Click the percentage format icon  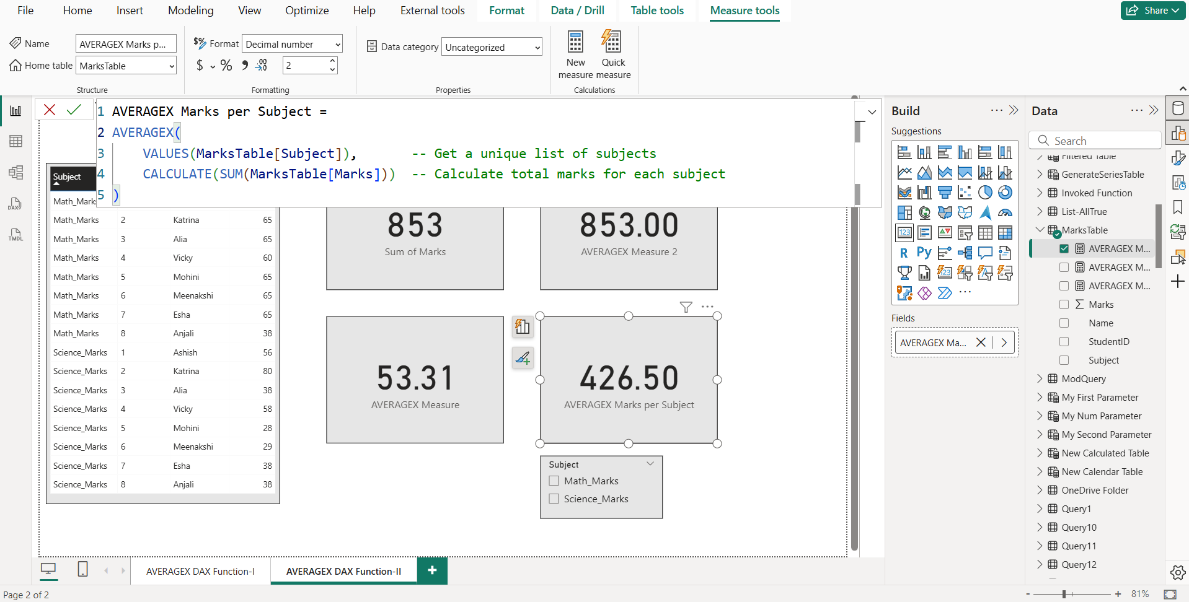pyautogui.click(x=226, y=65)
